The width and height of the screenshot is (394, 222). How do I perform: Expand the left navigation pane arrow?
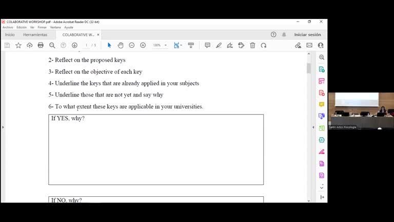[3, 127]
